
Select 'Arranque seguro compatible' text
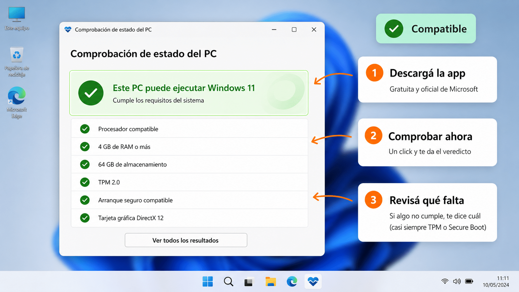pos(135,200)
